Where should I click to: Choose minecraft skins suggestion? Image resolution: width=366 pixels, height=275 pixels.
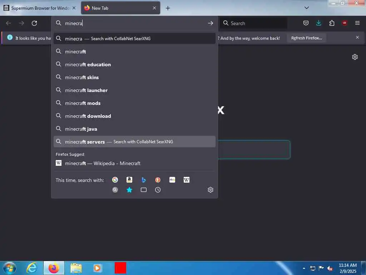coord(134,77)
